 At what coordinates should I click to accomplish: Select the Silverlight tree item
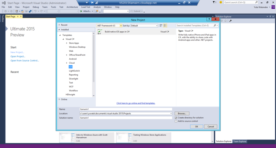tap(73, 79)
